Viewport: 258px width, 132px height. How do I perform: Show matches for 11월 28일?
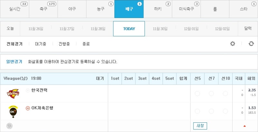(x=98, y=29)
